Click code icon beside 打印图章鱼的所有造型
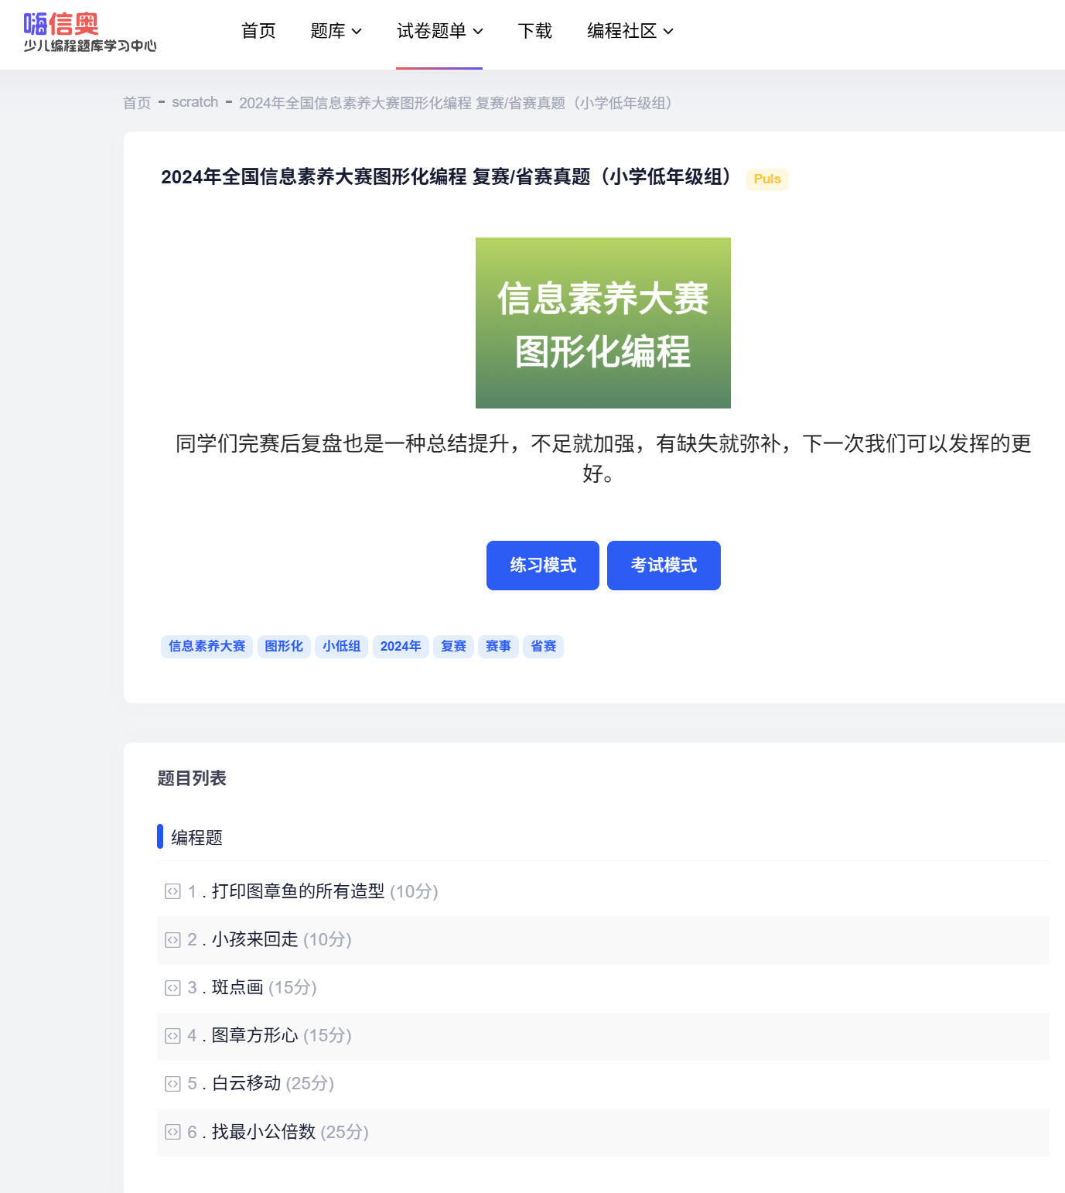Screen dimensions: 1065x1193 pos(172,892)
